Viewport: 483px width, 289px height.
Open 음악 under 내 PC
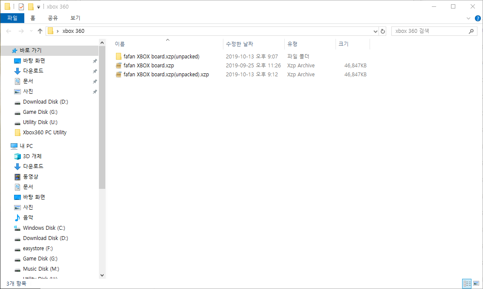coord(28,217)
